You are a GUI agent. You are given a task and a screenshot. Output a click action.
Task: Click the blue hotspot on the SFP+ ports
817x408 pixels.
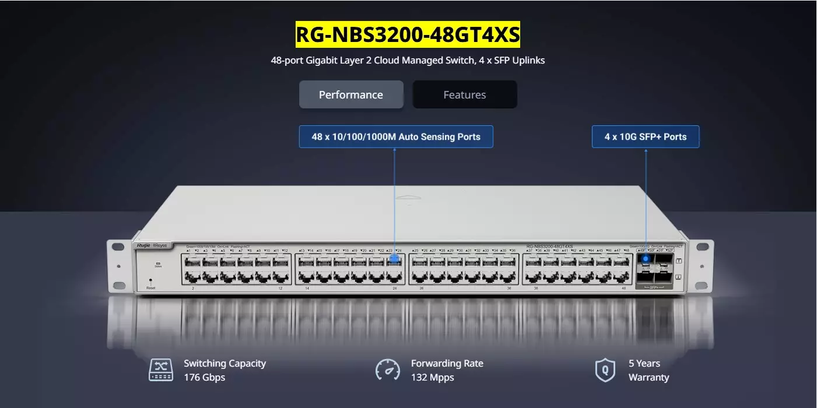tap(646, 258)
